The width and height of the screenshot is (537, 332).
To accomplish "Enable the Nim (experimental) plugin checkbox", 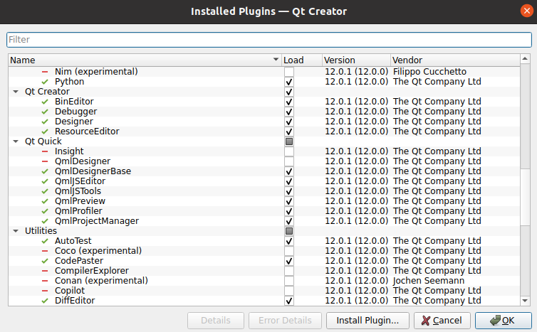I will pos(289,72).
